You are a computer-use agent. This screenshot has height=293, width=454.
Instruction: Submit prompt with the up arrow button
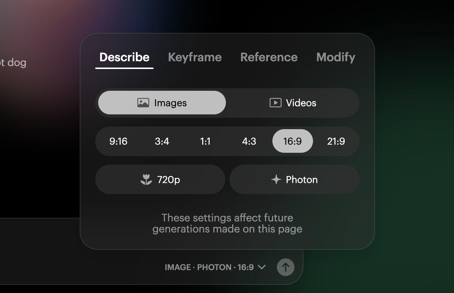click(286, 267)
